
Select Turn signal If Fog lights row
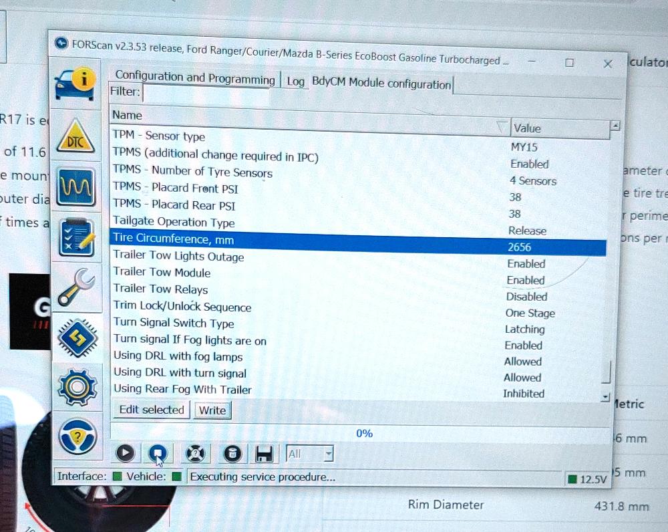(358, 342)
